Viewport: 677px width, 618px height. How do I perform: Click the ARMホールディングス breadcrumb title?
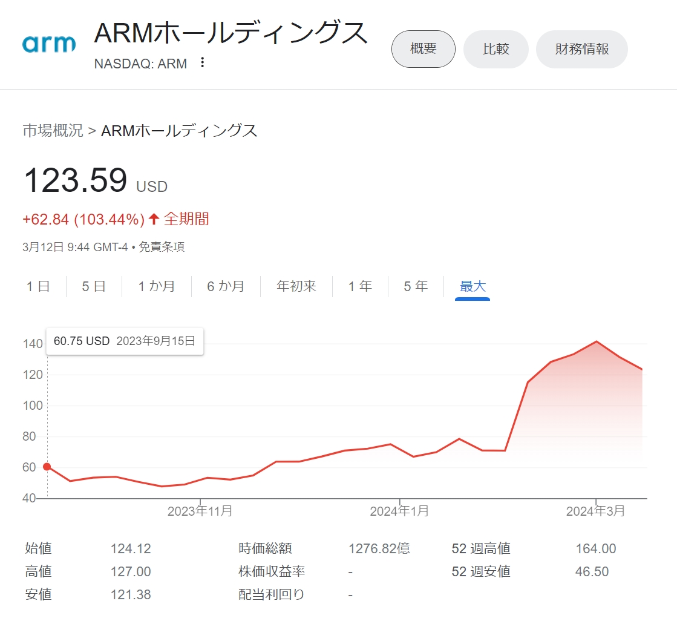(178, 131)
